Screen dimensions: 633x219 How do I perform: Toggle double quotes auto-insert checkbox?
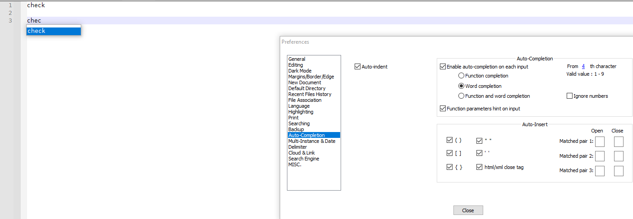479,140
